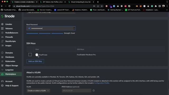This screenshot has height=95, width=169.
Task: Go to NodeBalancers page
Action: click(12, 33)
